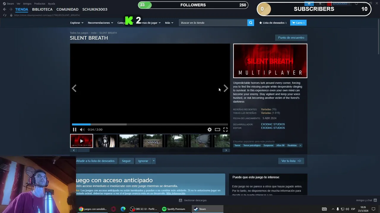This screenshot has width=380, height=213.
Task: Click the Realistas tag
Action: click(292, 145)
